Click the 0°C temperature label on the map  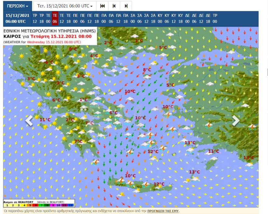(73, 49)
